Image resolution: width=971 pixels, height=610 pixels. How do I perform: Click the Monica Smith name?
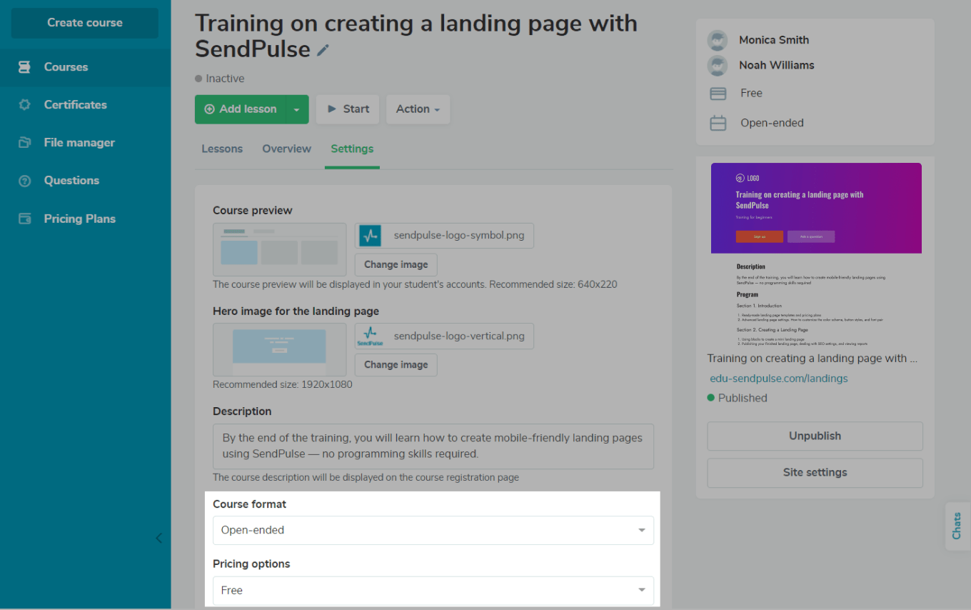[x=774, y=40]
